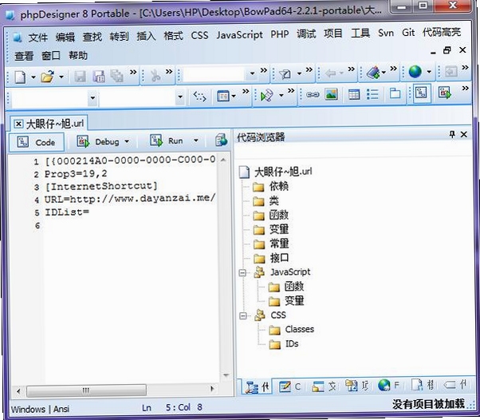480x420 pixels.
Task: Select the 接口 folder in code browser
Action: 279,258
